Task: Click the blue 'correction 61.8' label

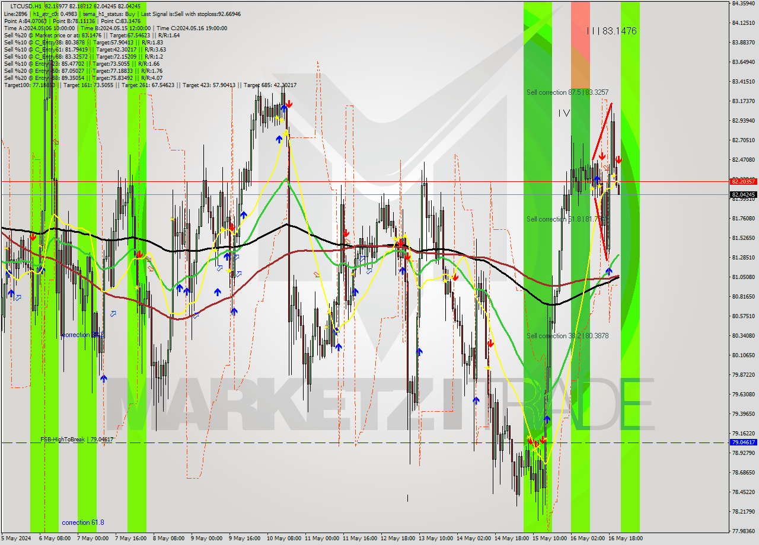Action: [83, 522]
